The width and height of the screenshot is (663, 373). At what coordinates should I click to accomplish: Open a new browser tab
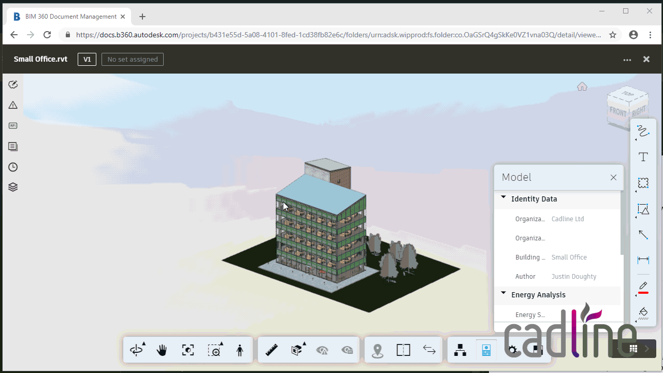142,17
